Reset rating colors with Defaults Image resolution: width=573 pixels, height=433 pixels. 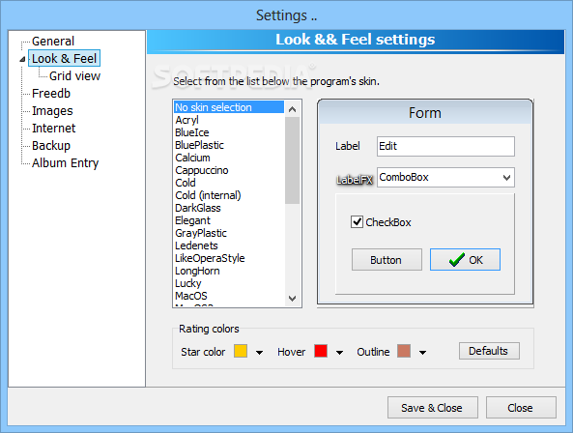pos(489,351)
